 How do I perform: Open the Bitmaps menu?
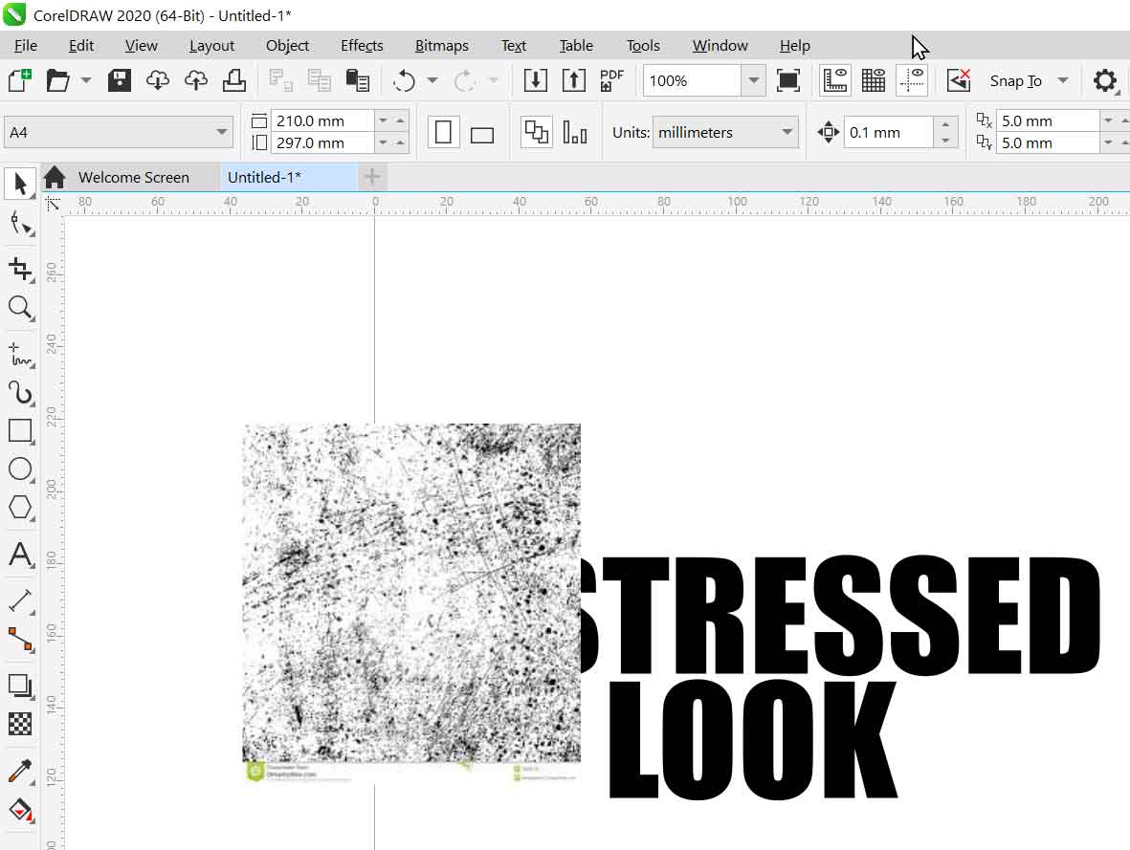(x=441, y=45)
